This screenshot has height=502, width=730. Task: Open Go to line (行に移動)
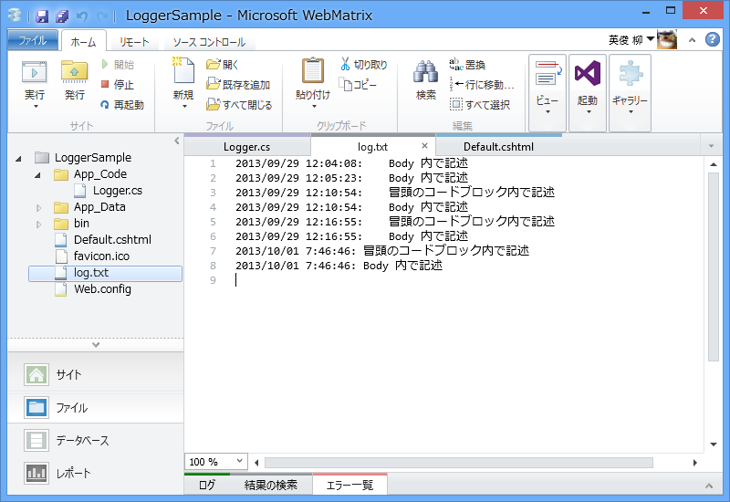point(482,85)
